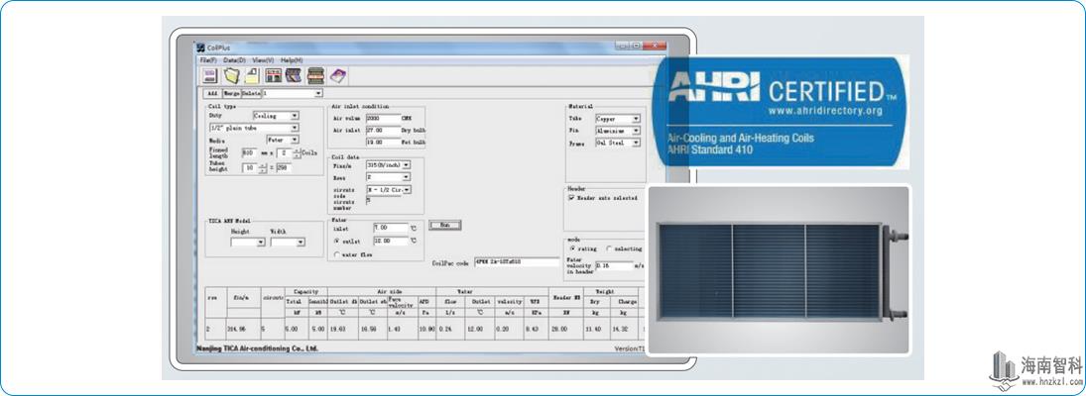Open the Media dropdown showing Water
This screenshot has width=1086, height=396.
[283, 140]
